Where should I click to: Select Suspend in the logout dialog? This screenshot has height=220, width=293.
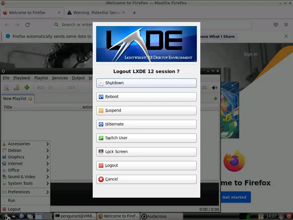pos(146,110)
